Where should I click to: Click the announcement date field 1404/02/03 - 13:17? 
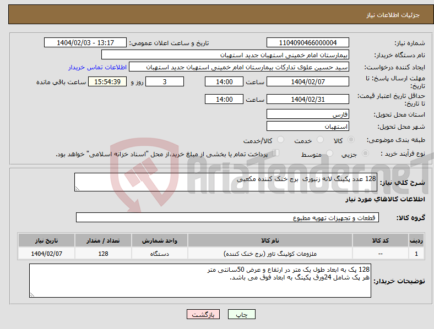pyautogui.click(x=85, y=42)
